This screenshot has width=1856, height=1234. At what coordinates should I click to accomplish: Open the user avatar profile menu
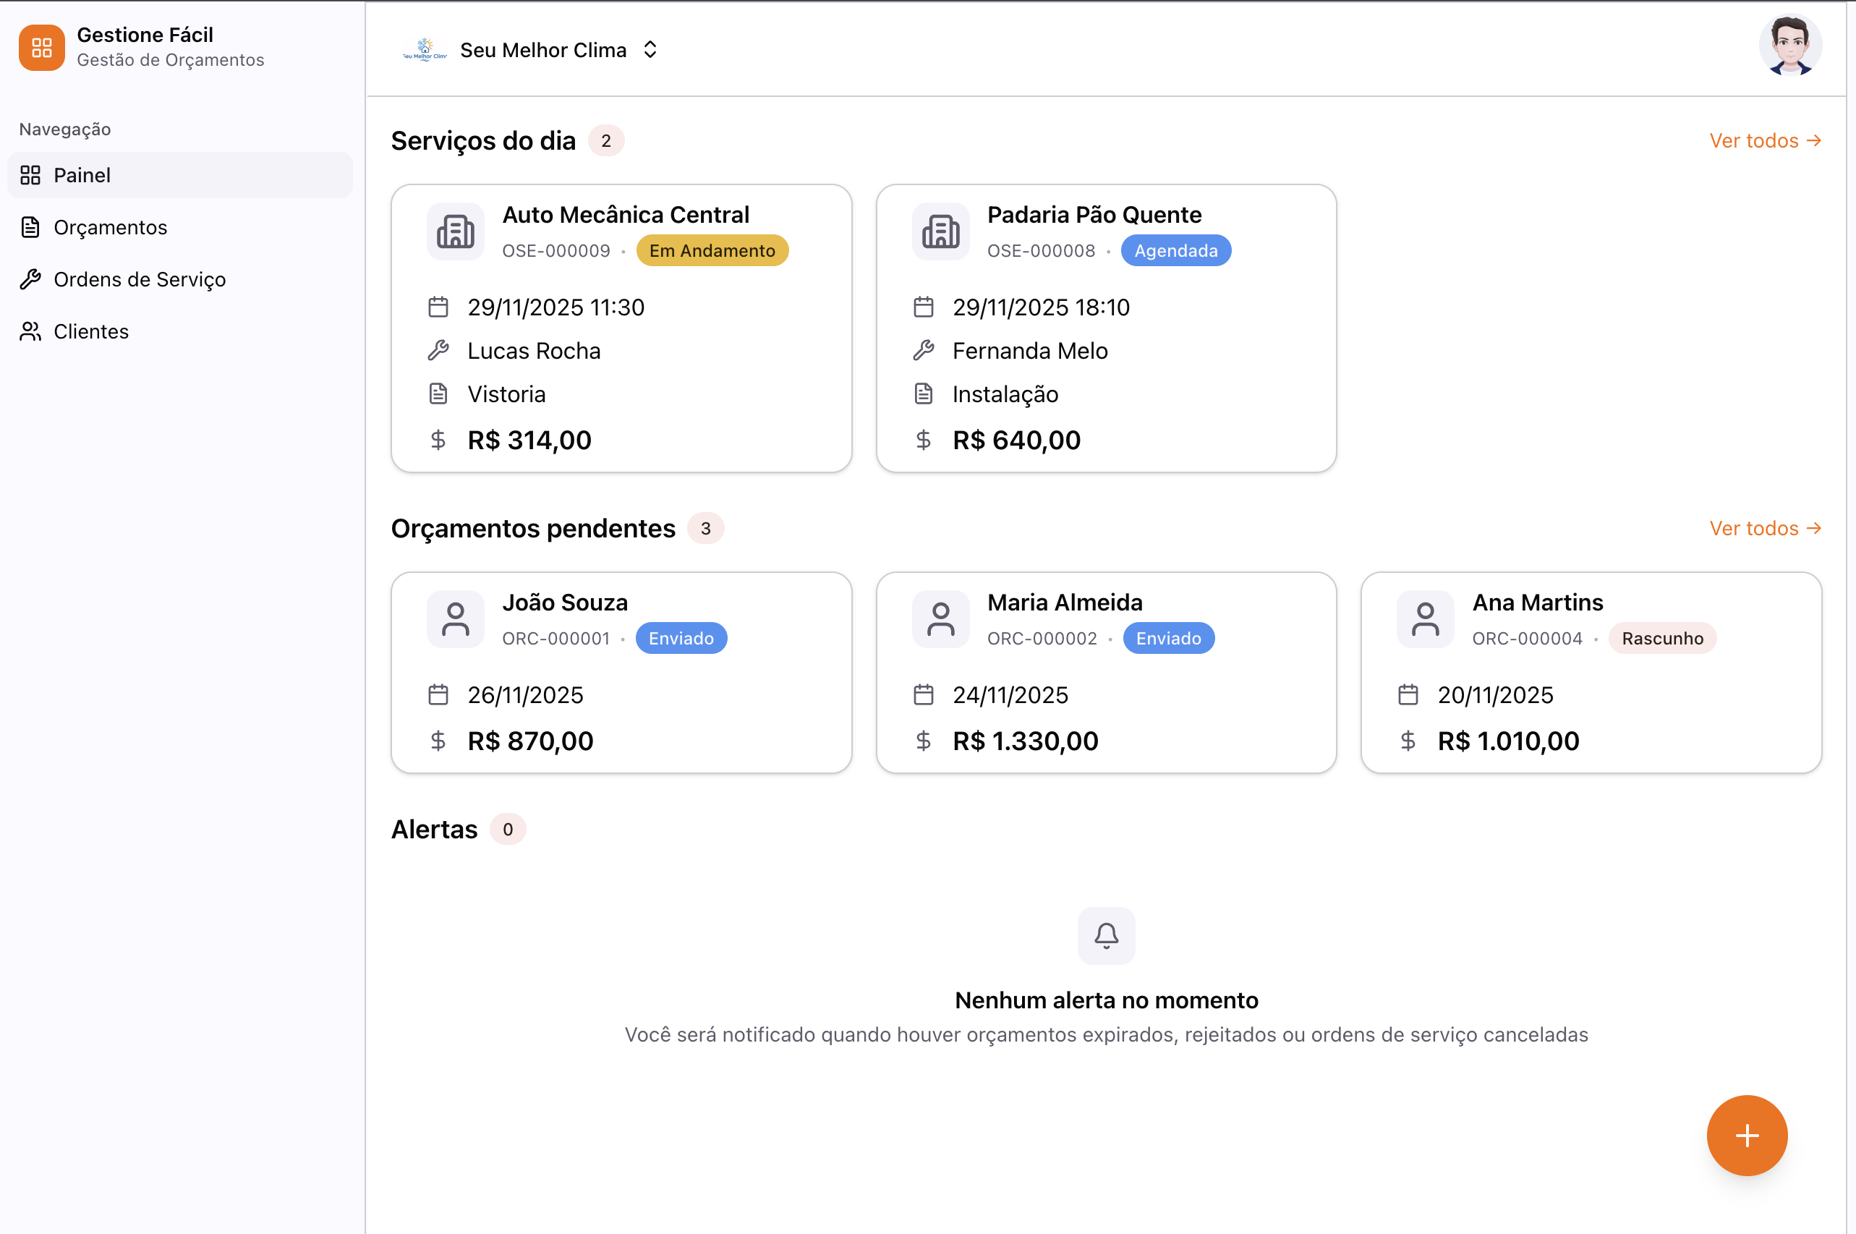pyautogui.click(x=1790, y=46)
